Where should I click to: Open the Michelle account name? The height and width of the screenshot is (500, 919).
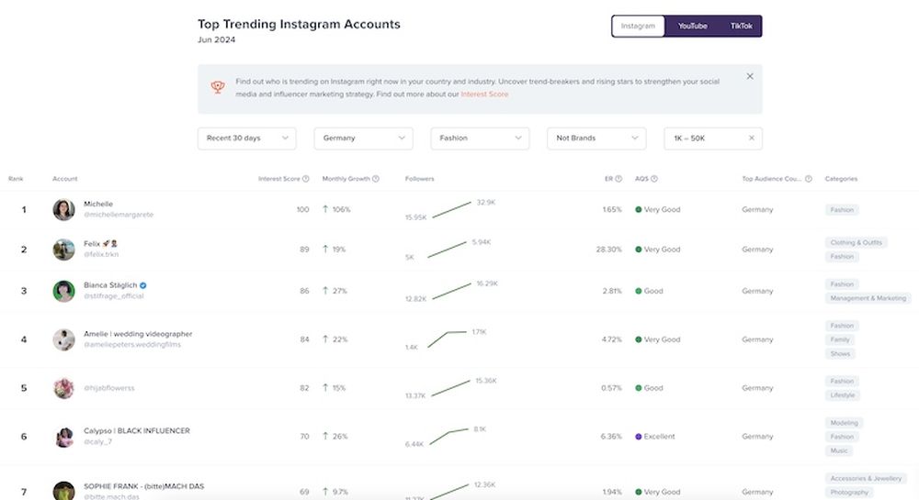coord(98,204)
